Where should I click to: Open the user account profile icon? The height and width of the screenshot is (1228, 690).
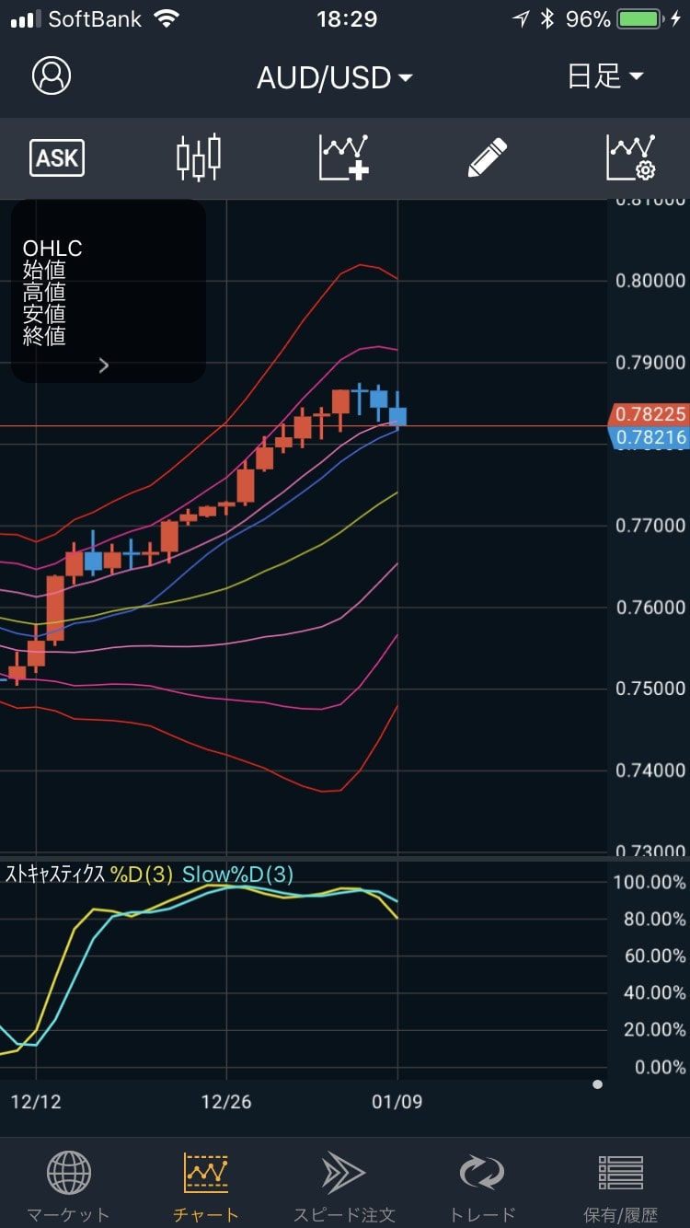51,76
